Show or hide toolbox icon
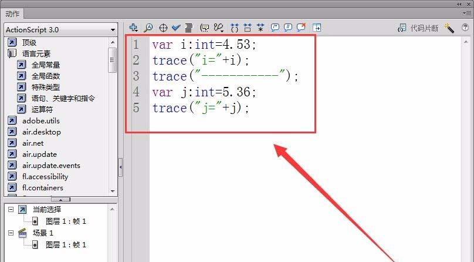The image size is (474, 262). [317, 28]
